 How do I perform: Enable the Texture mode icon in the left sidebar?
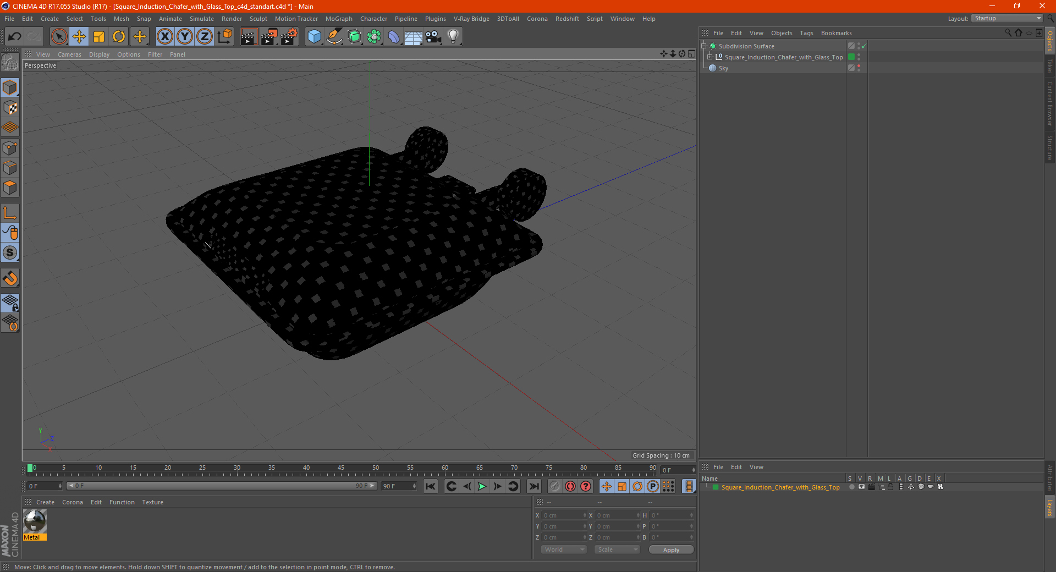pos(10,108)
